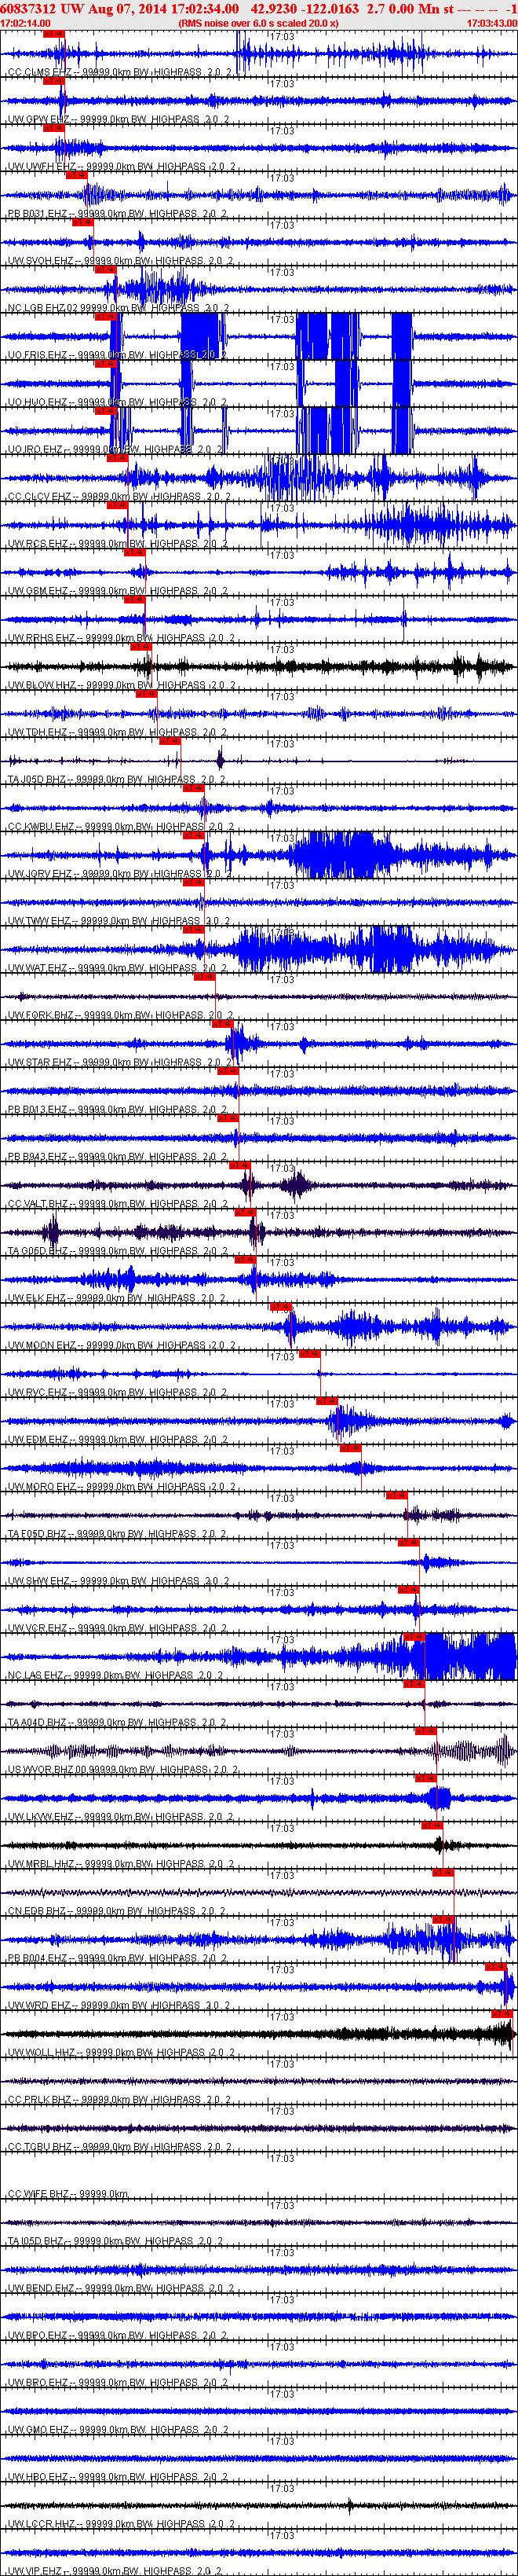The height and width of the screenshot is (2576, 518).
Task: Click the red pick marker on the UW WOLL trace
Action: pyautogui.click(x=501, y=2013)
